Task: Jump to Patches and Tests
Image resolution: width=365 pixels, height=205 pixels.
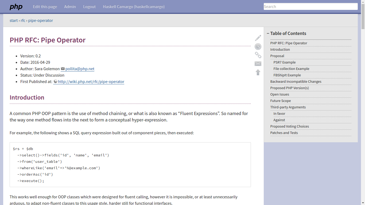Action: point(284,133)
